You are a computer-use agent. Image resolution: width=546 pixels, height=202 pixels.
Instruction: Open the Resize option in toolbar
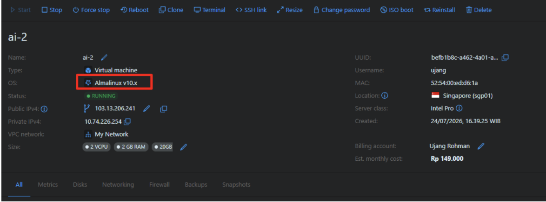(290, 10)
